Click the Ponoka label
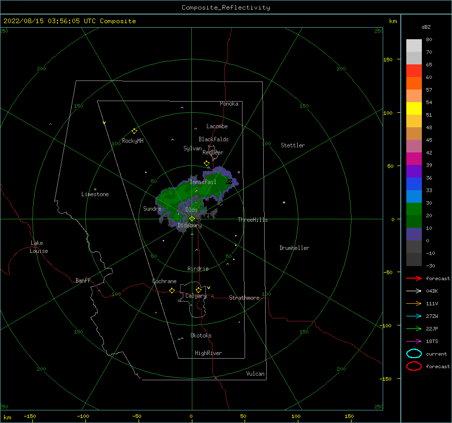Image resolution: width=452 pixels, height=423 pixels. 229,104
